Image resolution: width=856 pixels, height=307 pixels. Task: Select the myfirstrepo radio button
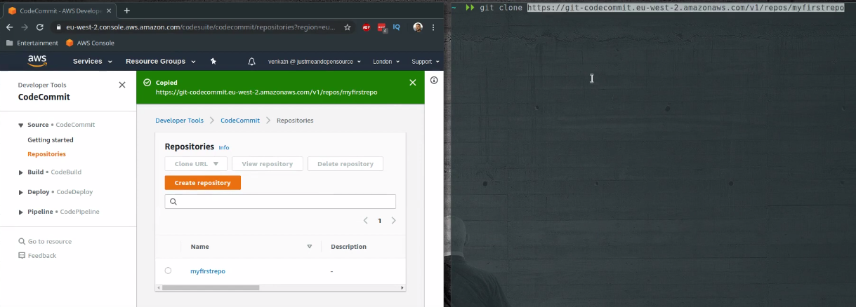[168, 271]
